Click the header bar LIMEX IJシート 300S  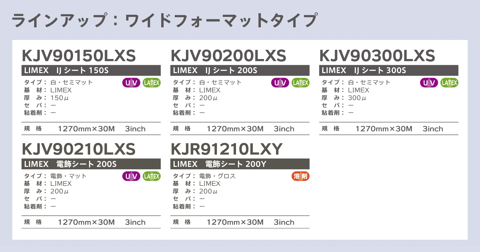389,70
